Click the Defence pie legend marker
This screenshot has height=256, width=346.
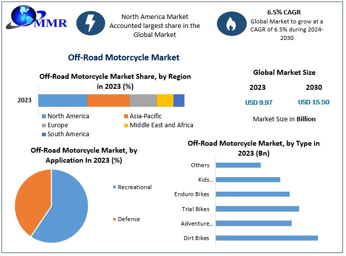pyautogui.click(x=114, y=219)
